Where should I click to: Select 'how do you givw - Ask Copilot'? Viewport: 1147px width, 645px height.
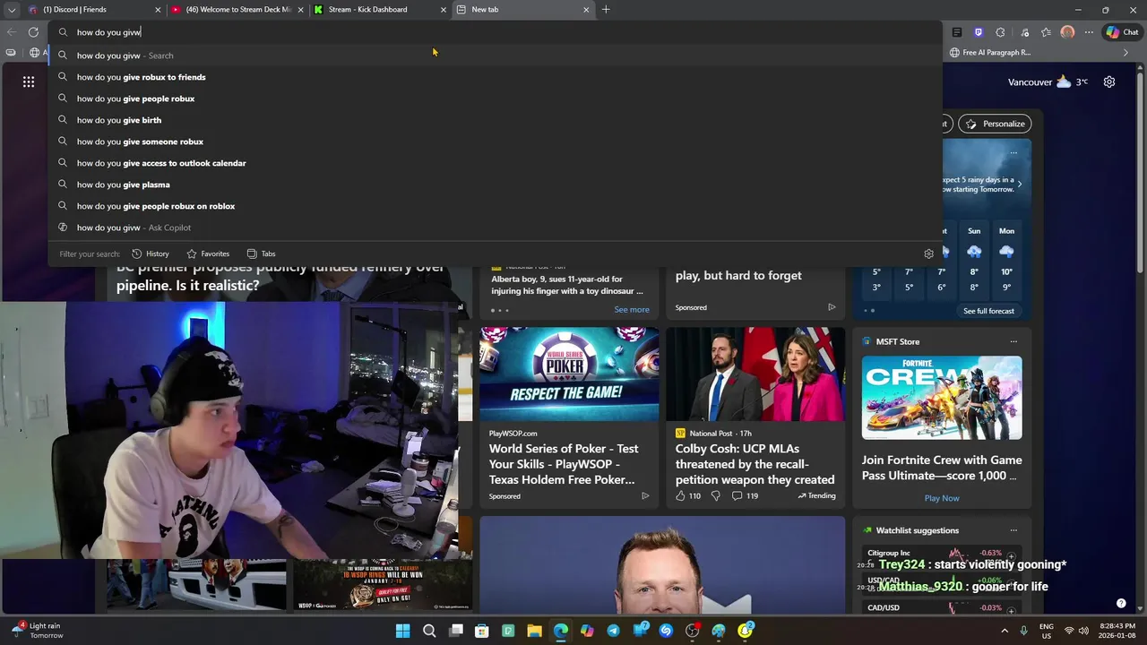pyautogui.click(x=495, y=228)
